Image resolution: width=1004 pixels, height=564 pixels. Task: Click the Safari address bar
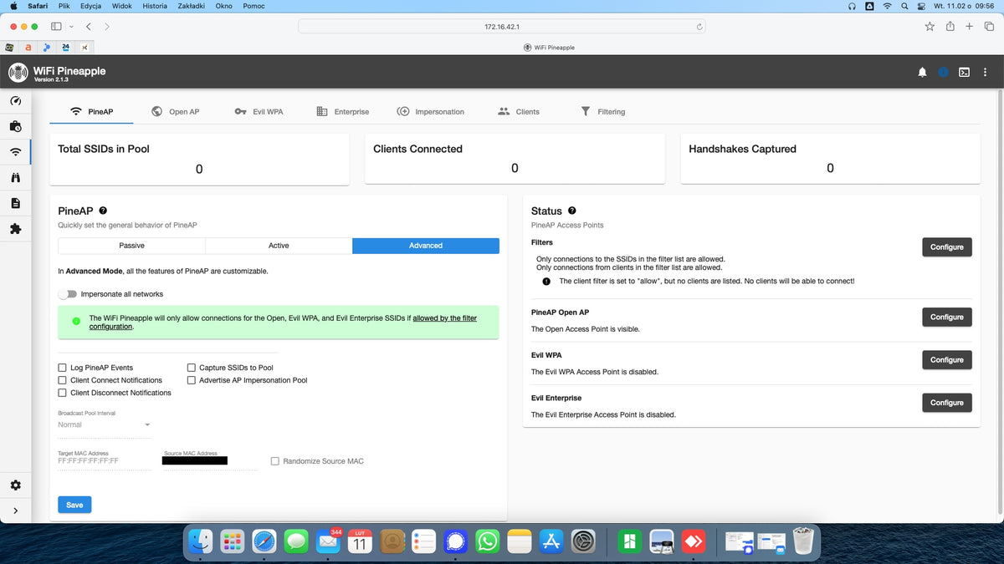(x=502, y=27)
